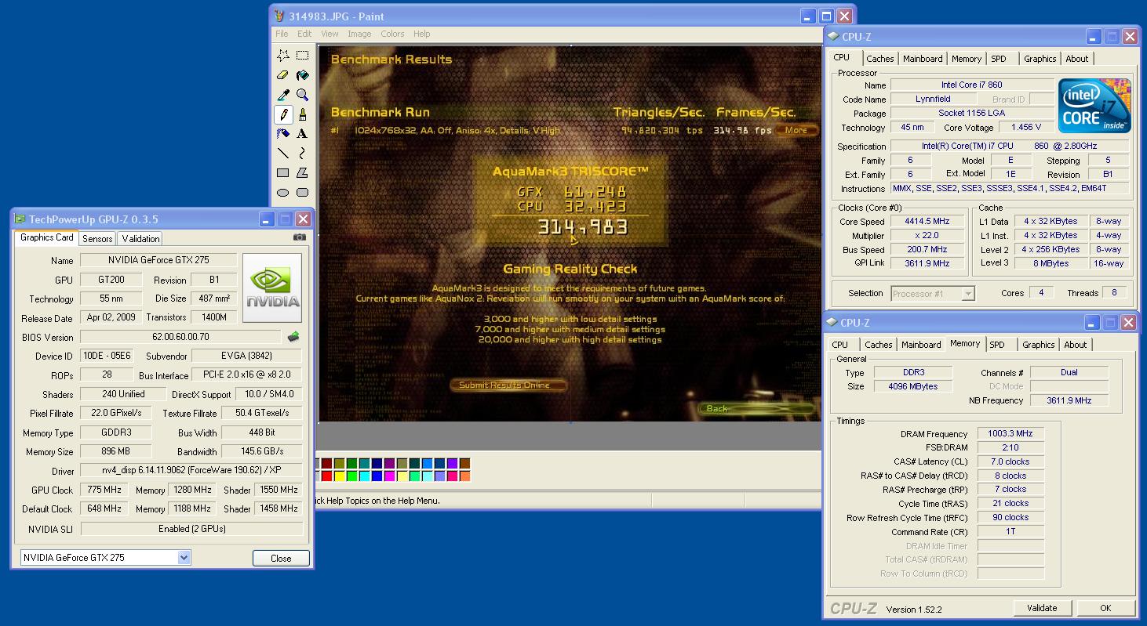Click the More button beside 314.98 fps
Image resolution: width=1147 pixels, height=626 pixels.
click(x=796, y=130)
